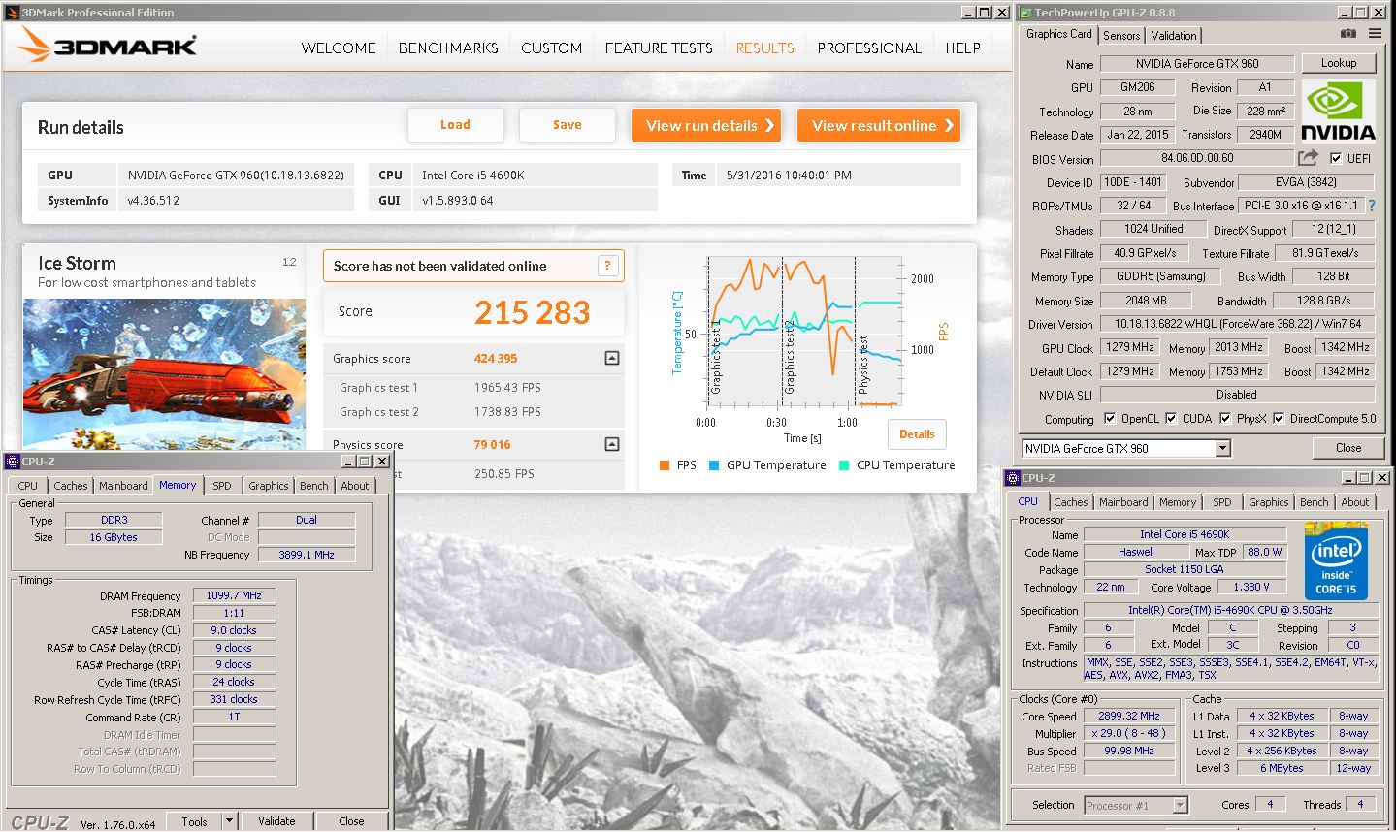The image size is (1396, 832).
Task: Click the Close button in CPU-Z Memory window
Action: coord(351,821)
